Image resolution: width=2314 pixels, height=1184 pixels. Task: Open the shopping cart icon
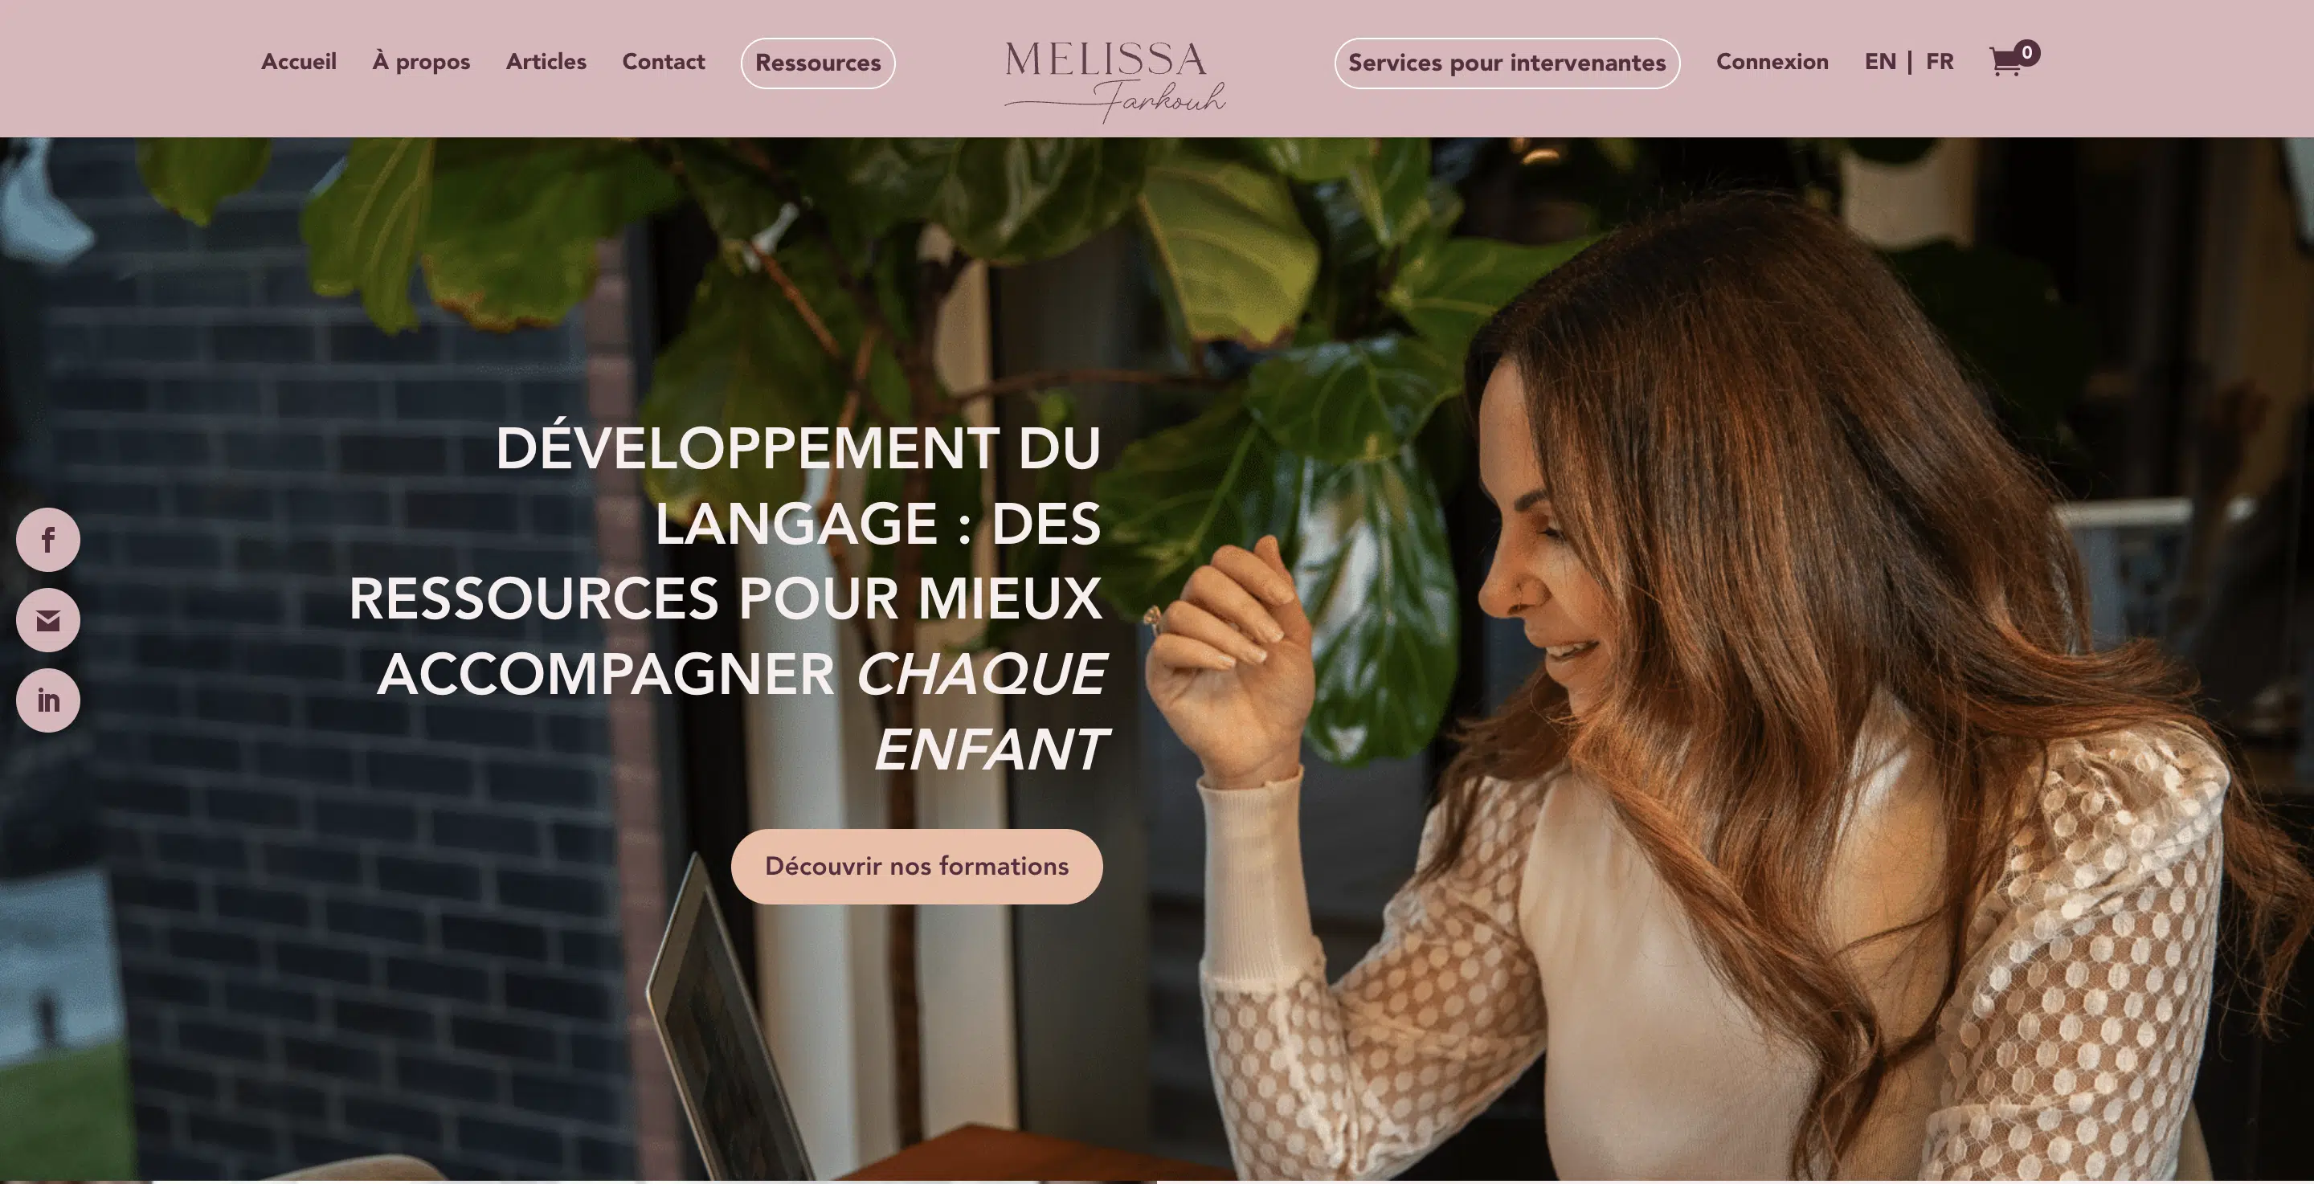coord(2005,62)
